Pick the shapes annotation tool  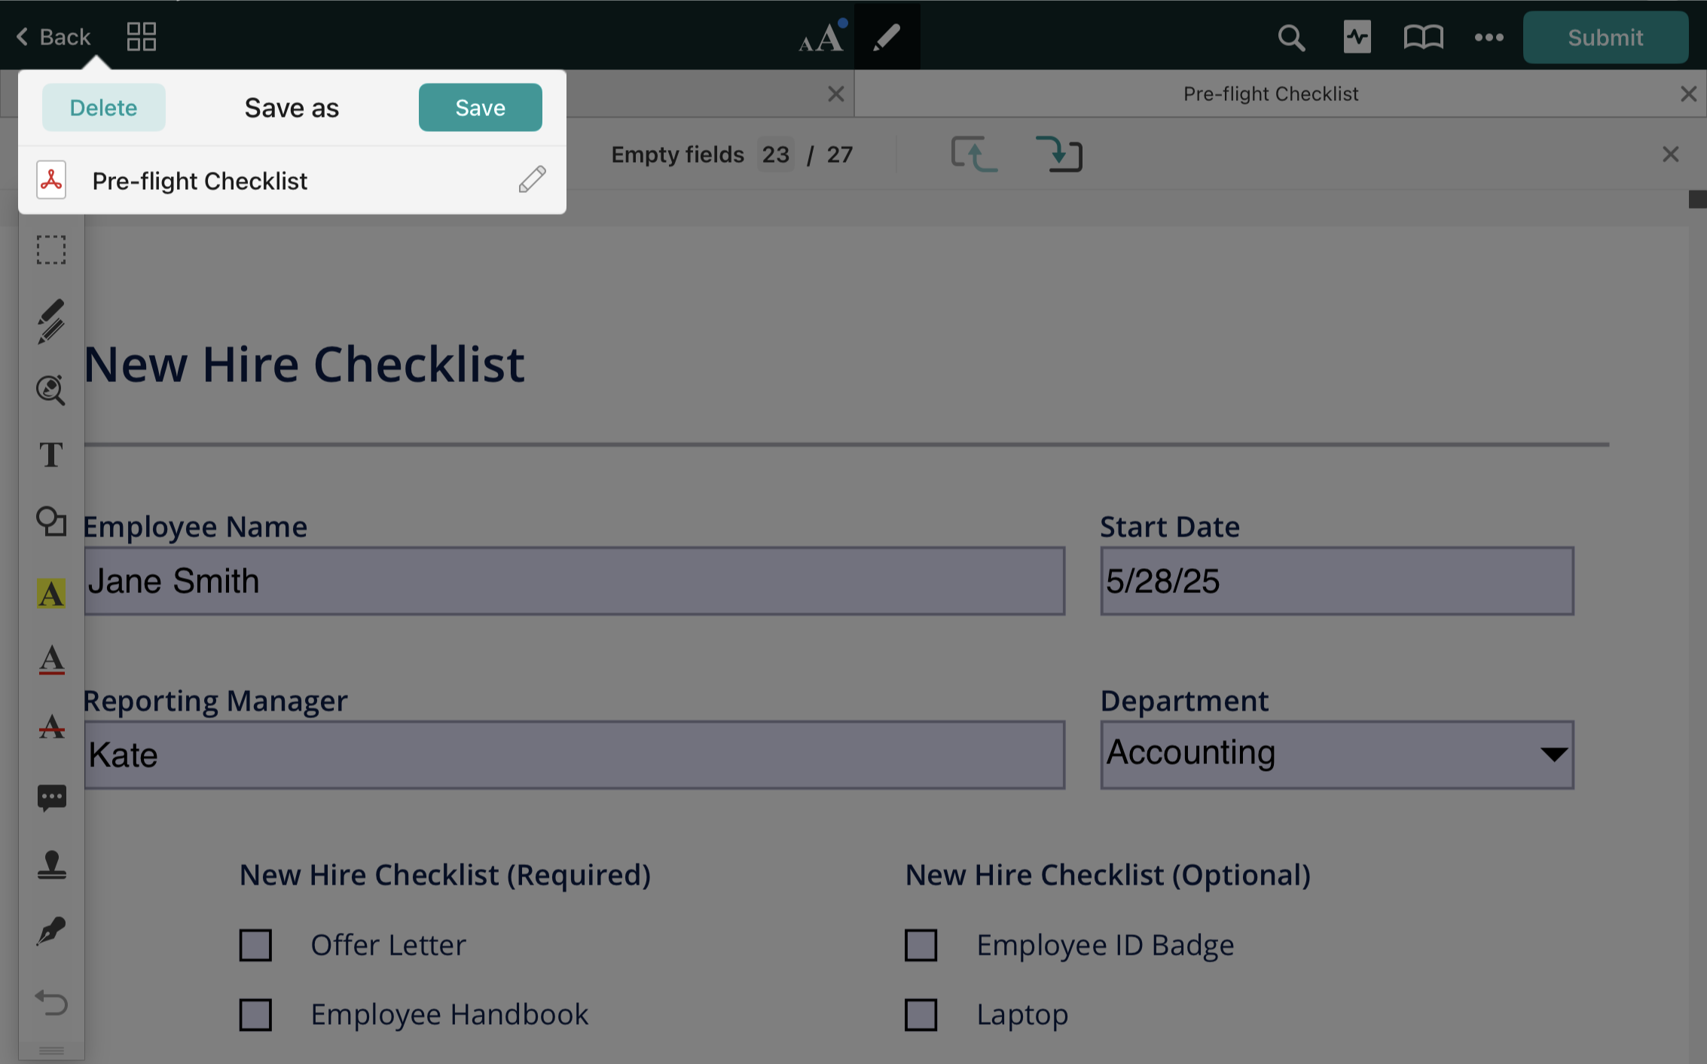(51, 521)
